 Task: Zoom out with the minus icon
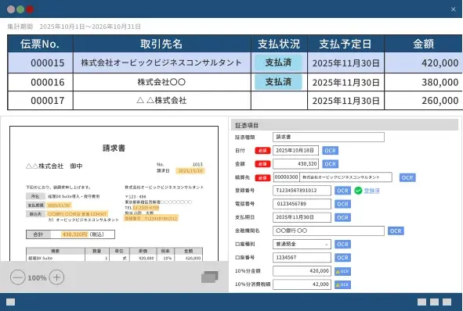18,277
